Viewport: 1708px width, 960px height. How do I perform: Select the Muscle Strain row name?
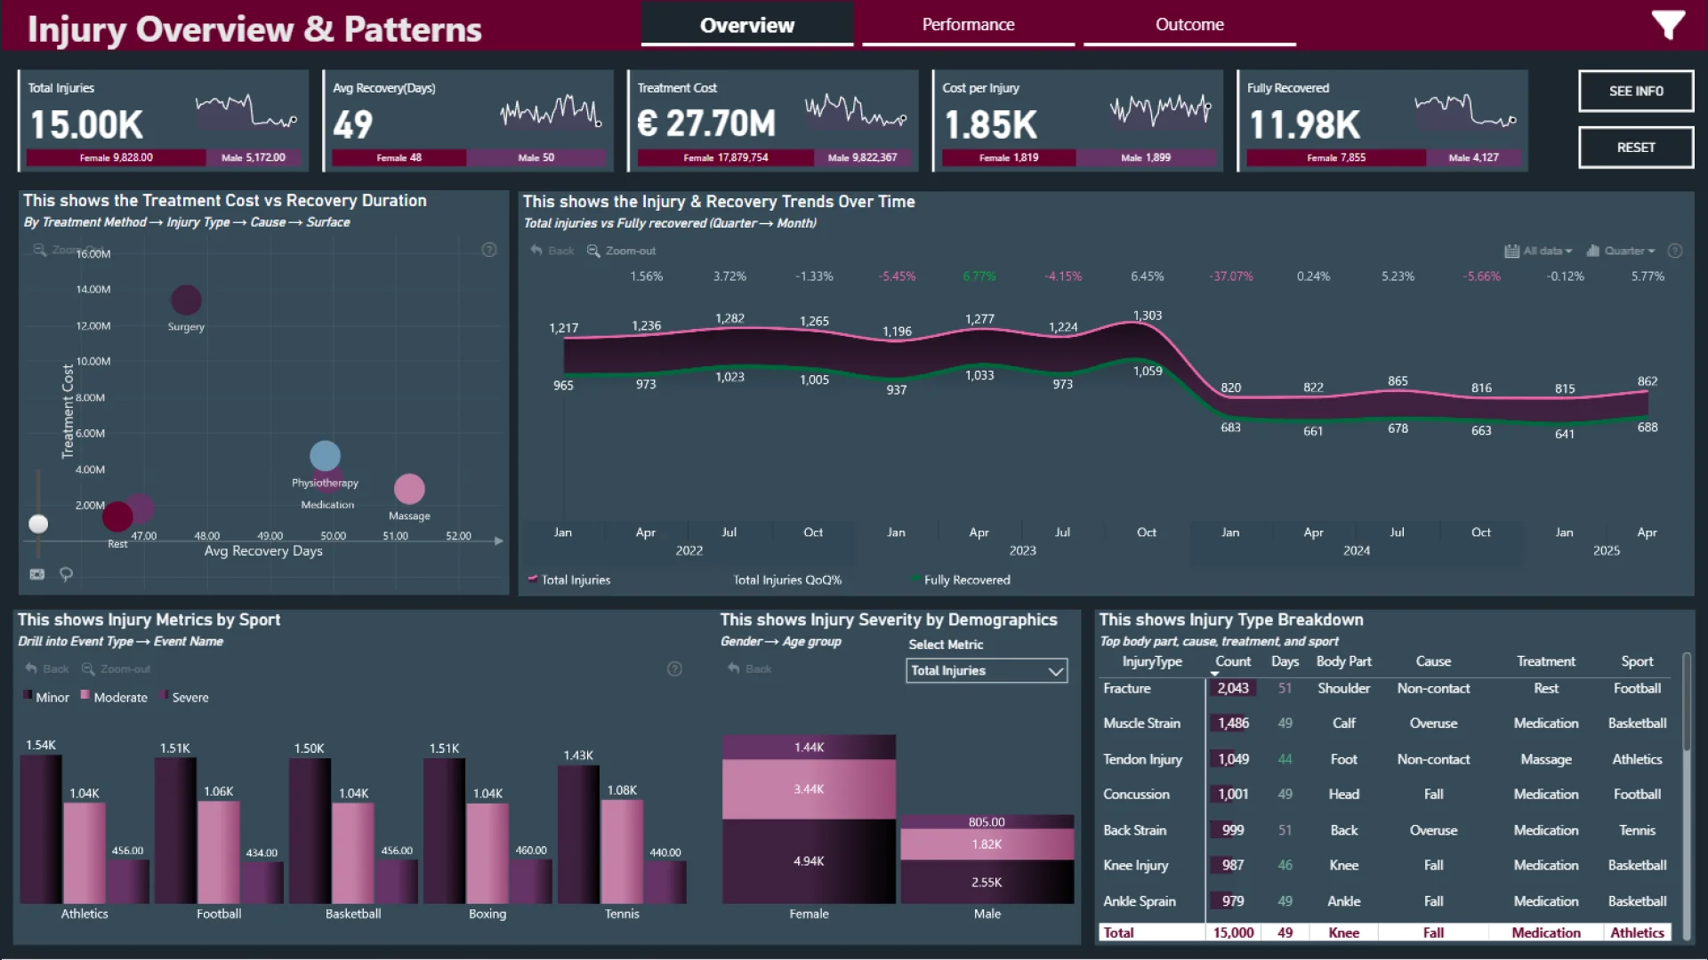1141,724
